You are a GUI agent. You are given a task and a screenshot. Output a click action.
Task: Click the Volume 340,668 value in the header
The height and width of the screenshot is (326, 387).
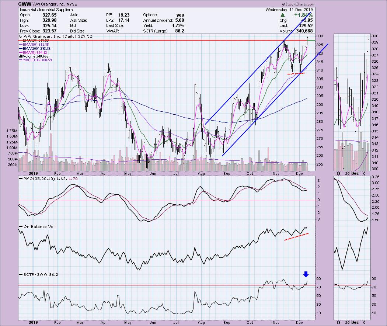click(304, 31)
